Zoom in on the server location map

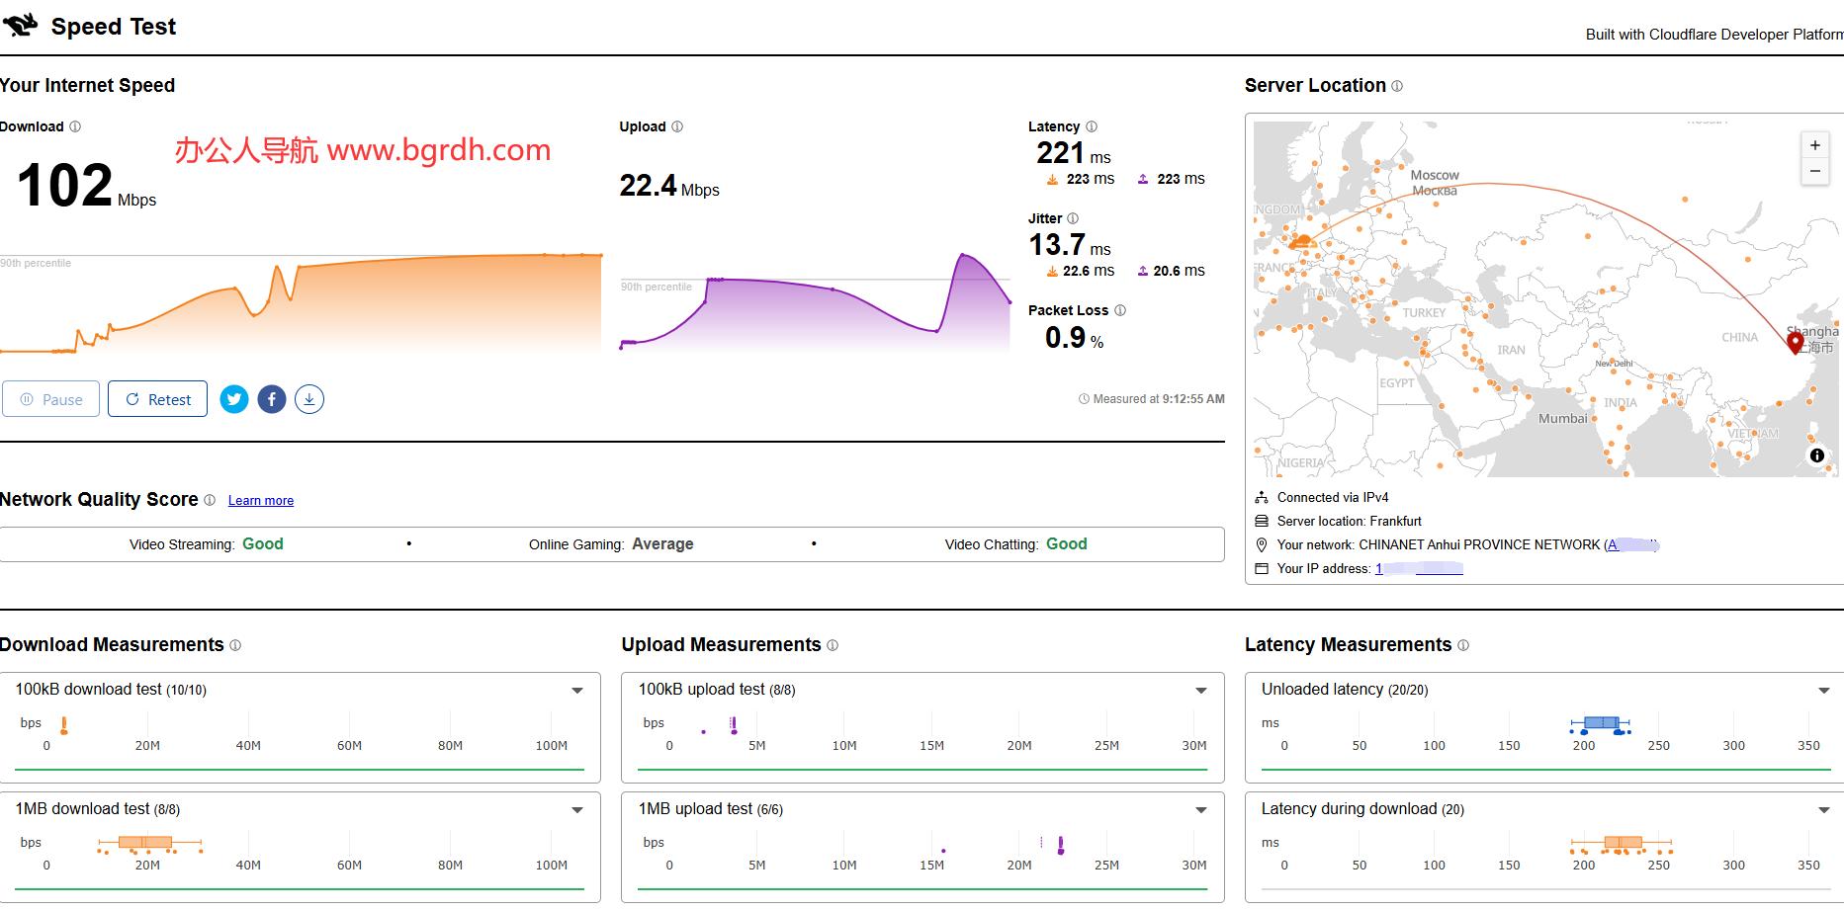pyautogui.click(x=1814, y=144)
